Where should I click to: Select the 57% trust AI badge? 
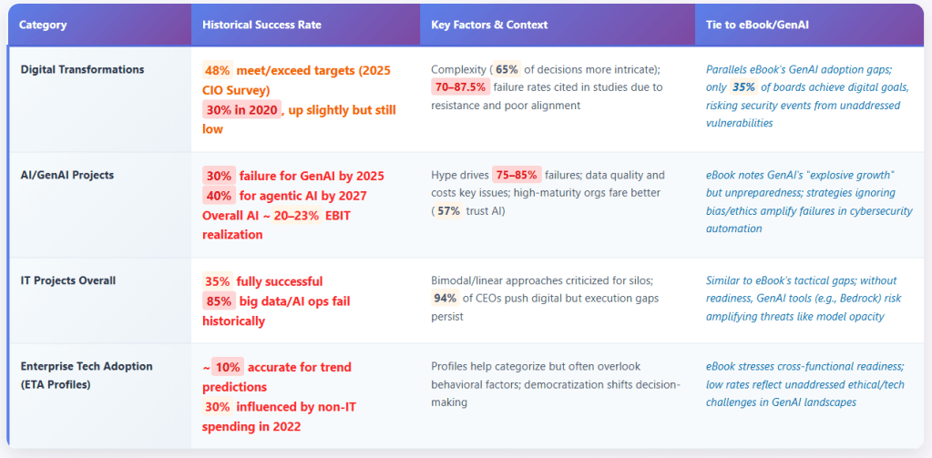point(448,211)
